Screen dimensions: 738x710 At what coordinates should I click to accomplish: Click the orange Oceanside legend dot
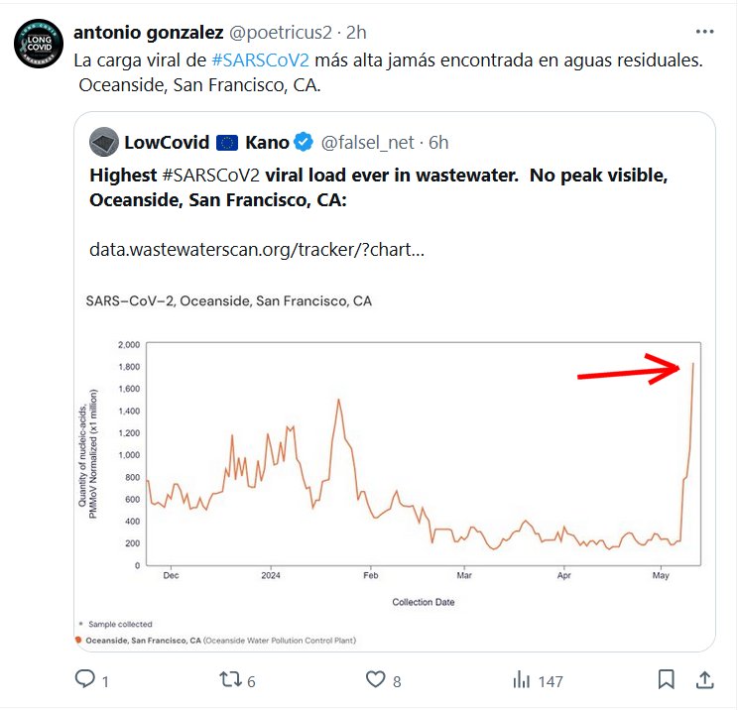pyautogui.click(x=79, y=641)
